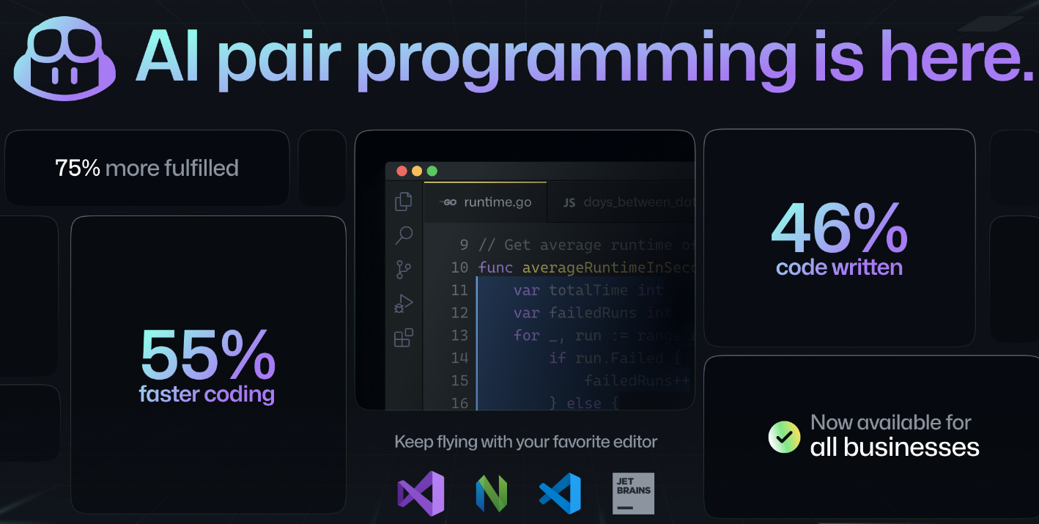Open the Source Control branch icon
1039x524 pixels.
[403, 269]
